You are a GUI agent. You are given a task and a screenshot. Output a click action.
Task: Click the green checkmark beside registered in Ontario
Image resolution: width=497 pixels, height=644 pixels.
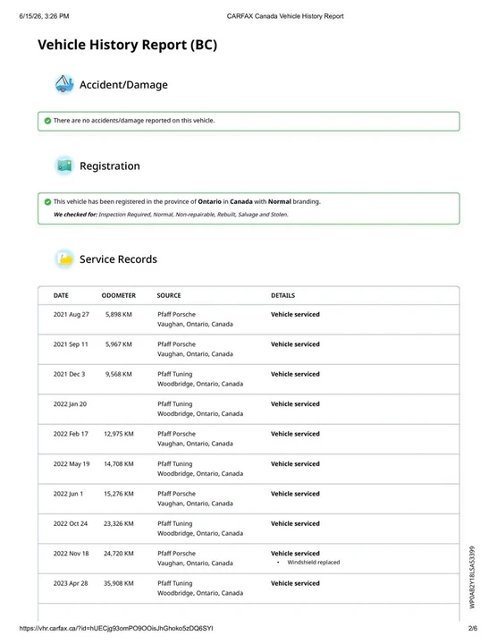[47, 201]
